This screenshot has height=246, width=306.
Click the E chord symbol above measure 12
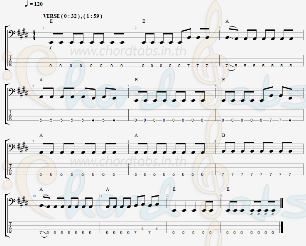click(x=174, y=189)
